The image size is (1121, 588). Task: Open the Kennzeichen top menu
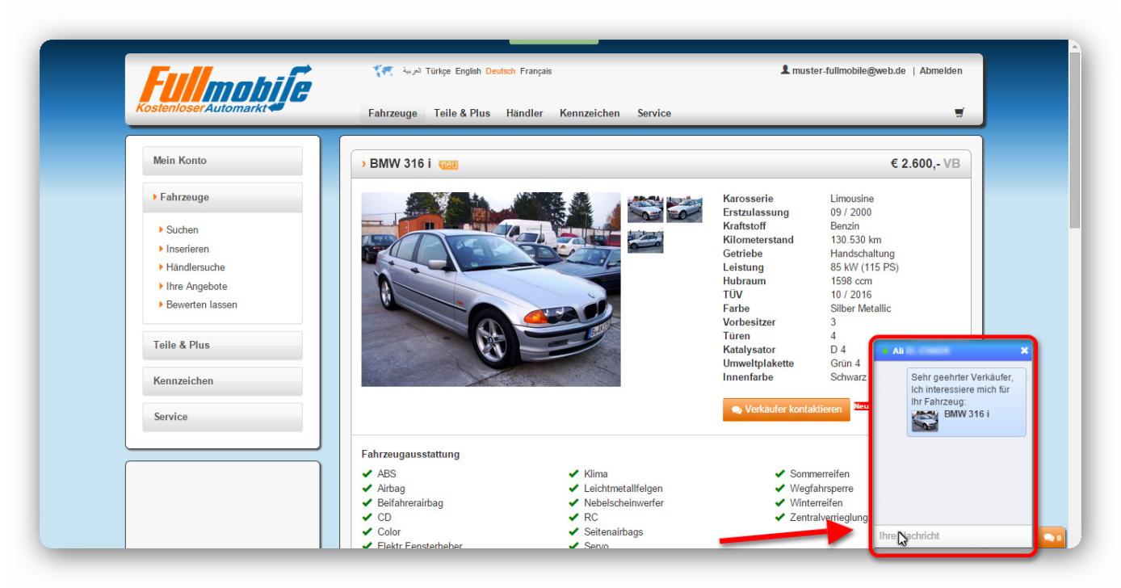click(590, 113)
